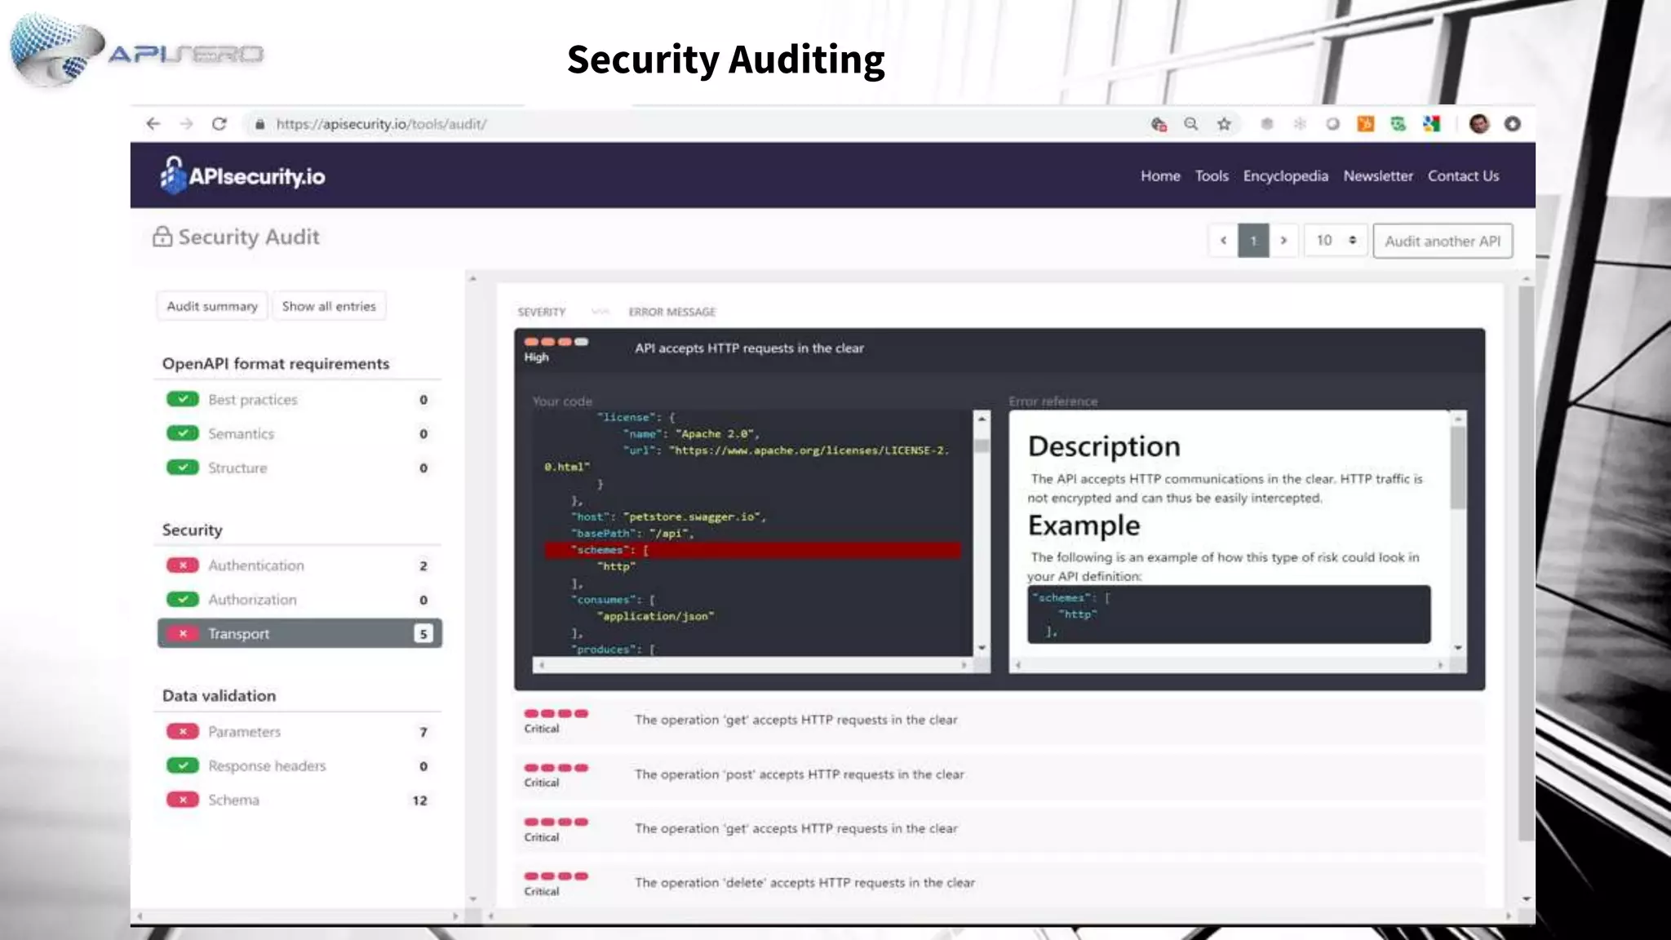The image size is (1671, 940).
Task: Click the zoom magnifier icon in address bar
Action: [x=1191, y=124]
